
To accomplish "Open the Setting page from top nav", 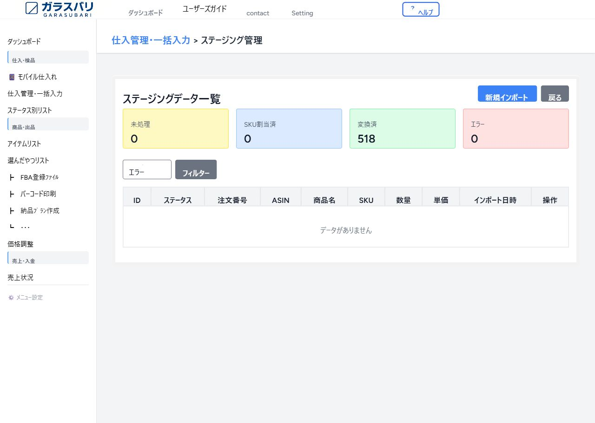I will pos(302,13).
